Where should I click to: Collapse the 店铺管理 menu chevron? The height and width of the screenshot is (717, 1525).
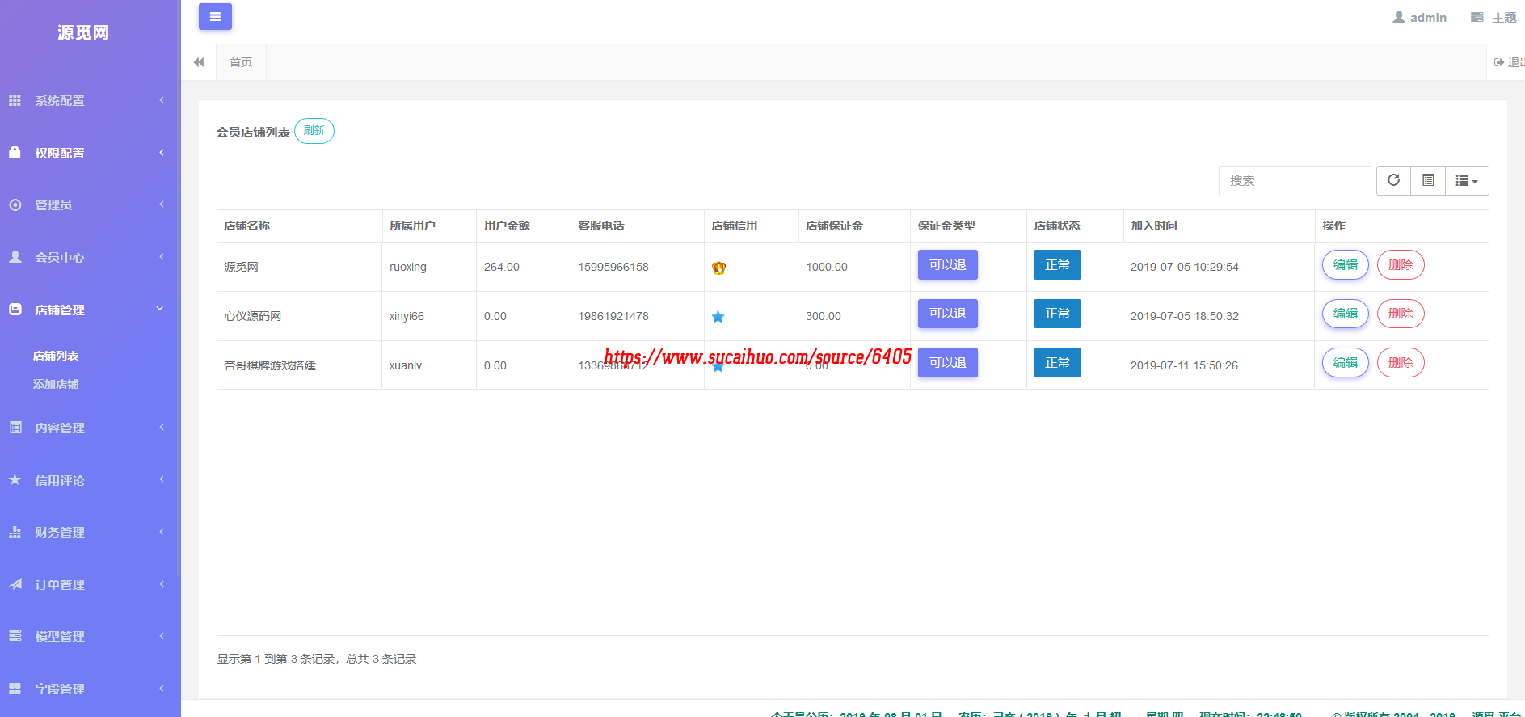point(160,309)
